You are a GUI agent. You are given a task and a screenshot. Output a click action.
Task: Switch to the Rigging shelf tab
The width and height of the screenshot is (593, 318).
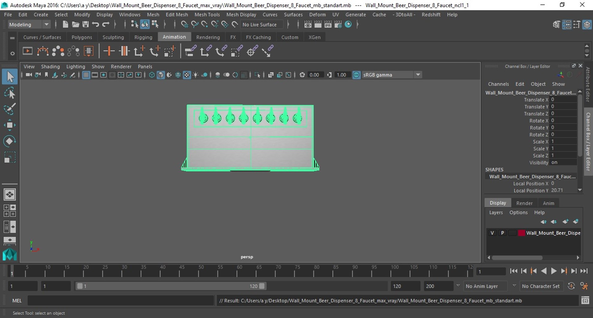coord(143,37)
